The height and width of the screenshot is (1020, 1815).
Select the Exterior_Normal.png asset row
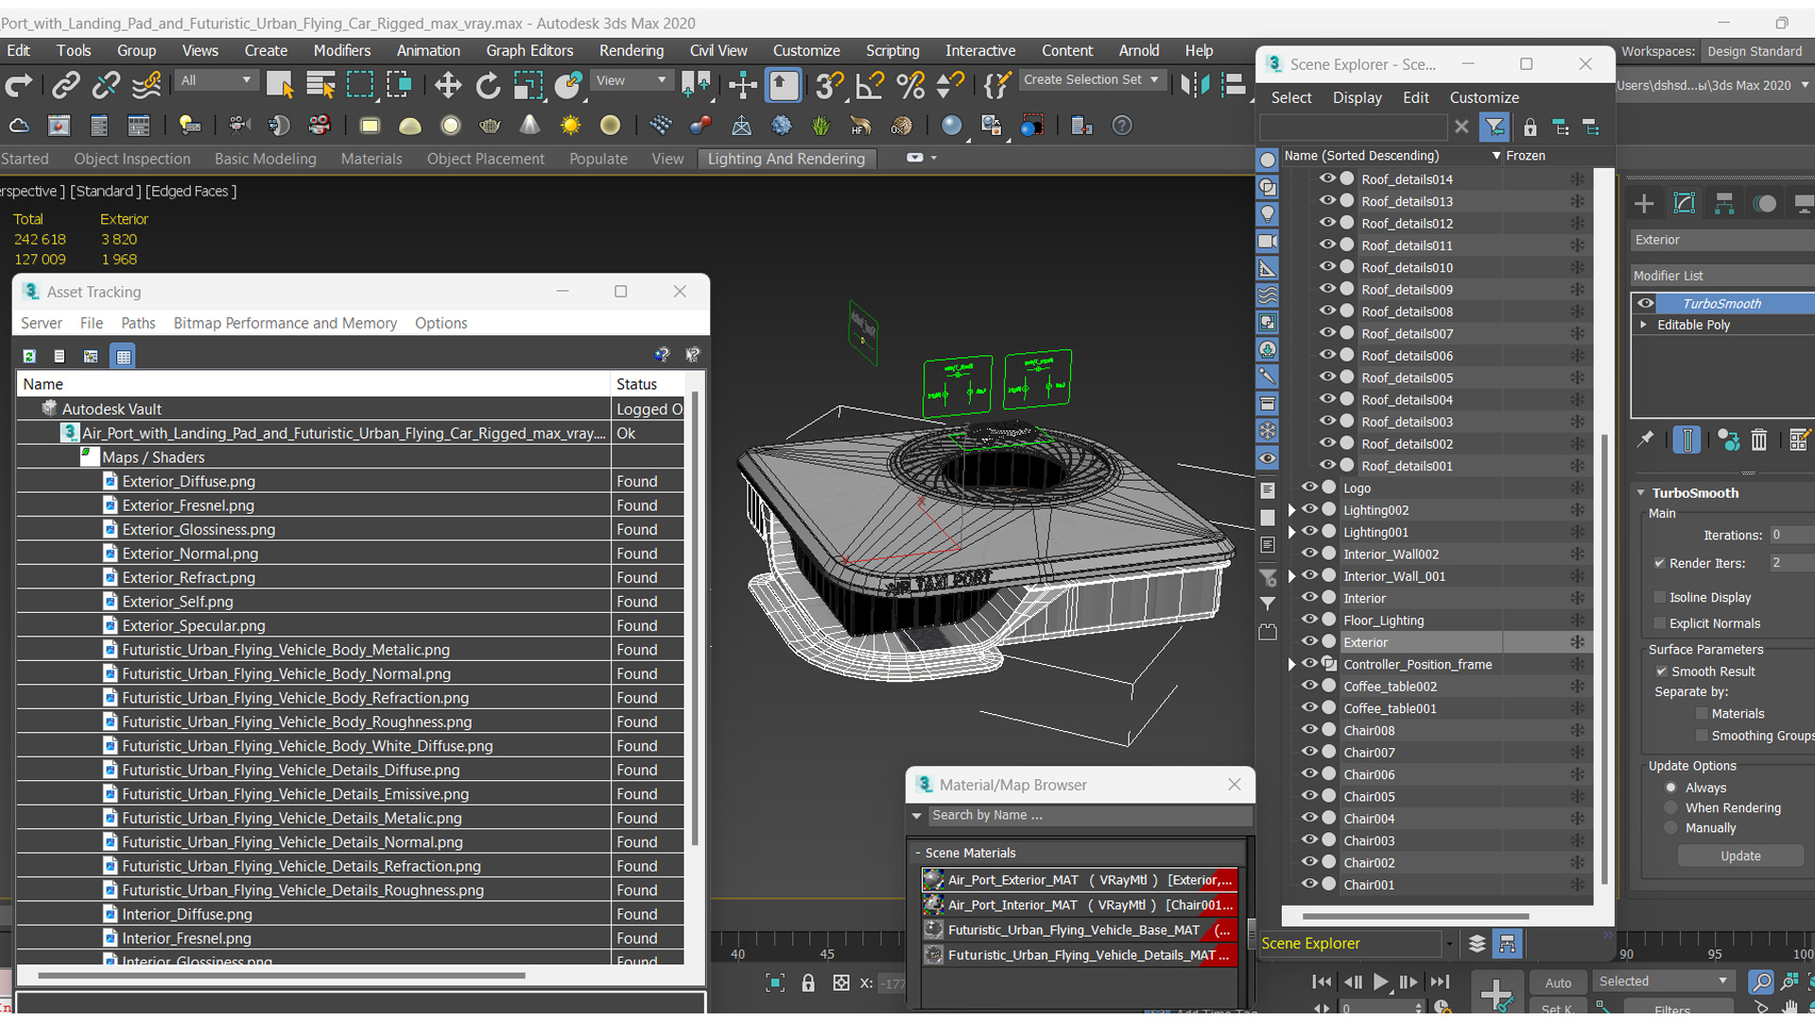click(350, 553)
